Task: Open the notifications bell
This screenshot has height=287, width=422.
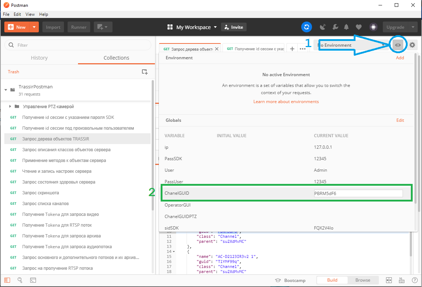Action: point(347,27)
